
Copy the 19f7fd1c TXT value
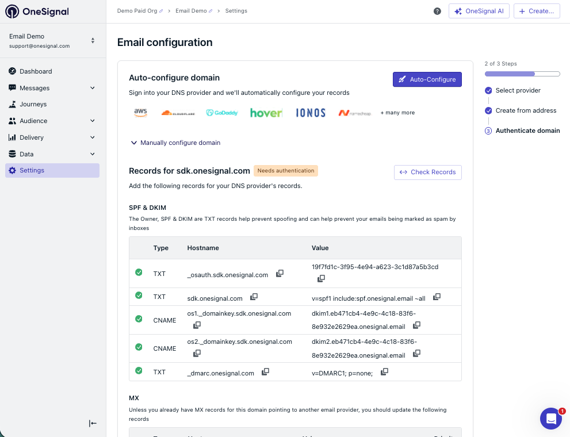click(321, 279)
